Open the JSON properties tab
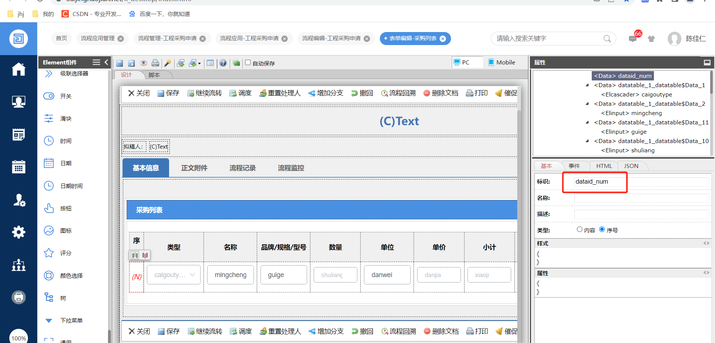The height and width of the screenshot is (343, 715). (631, 166)
